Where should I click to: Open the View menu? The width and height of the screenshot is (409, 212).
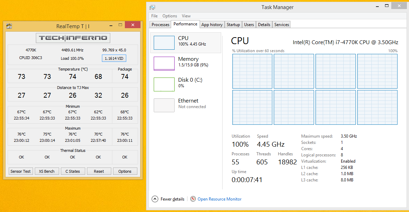(186, 16)
